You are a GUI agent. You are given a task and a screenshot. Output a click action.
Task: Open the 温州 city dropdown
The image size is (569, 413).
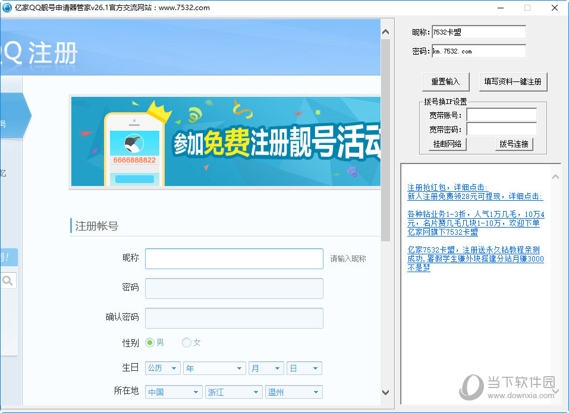pos(294,392)
